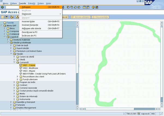Collapse the Meniu SAP root node
The image size is (164, 116).
tap(1, 26)
